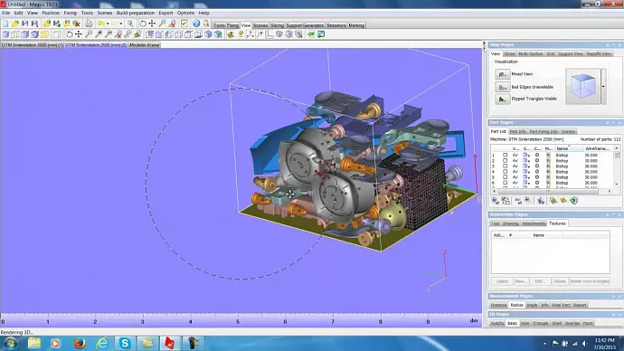Sort part list by Name column header

pos(569,148)
